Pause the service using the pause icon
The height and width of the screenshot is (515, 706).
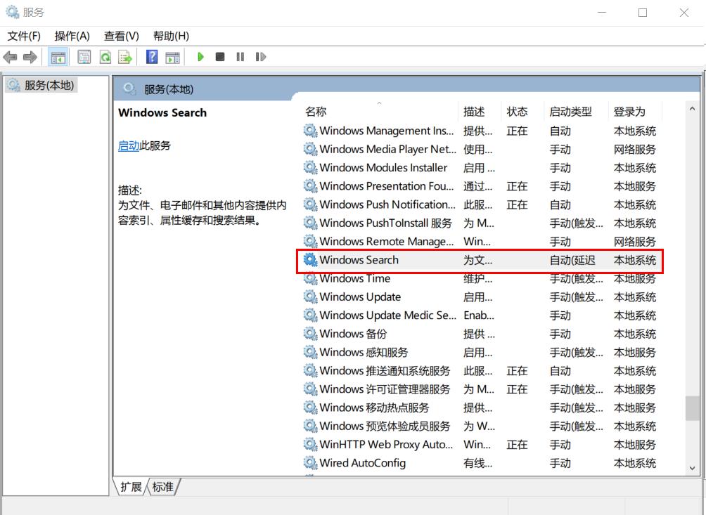pyautogui.click(x=240, y=57)
